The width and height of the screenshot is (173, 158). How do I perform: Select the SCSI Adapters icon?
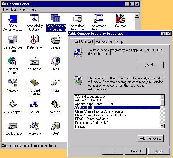click(13, 104)
